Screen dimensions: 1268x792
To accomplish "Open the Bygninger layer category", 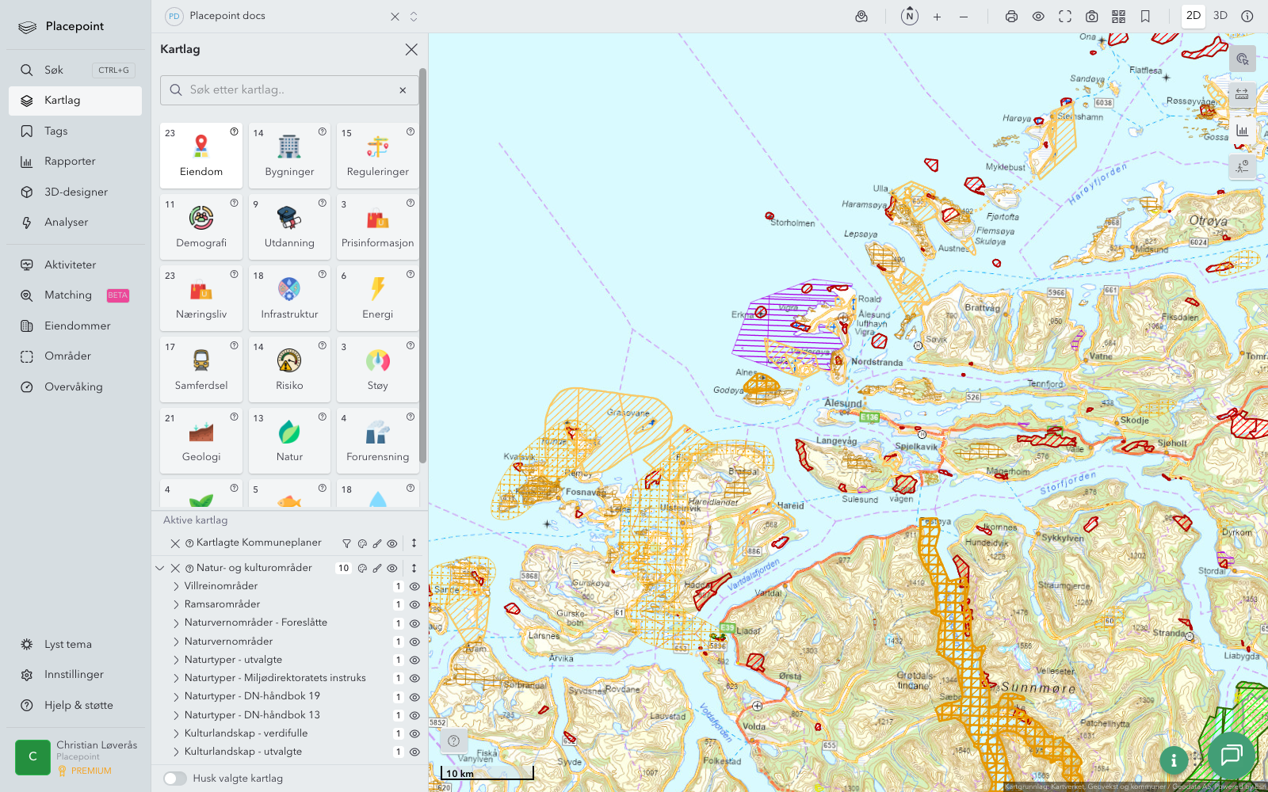I will [x=289, y=155].
